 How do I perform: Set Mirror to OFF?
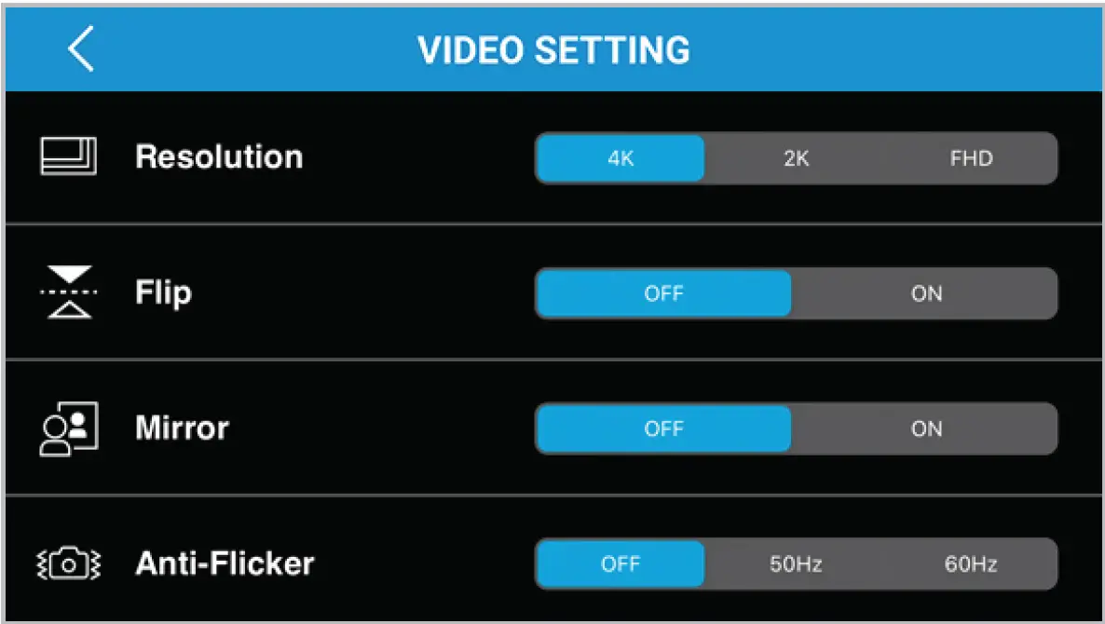663,428
